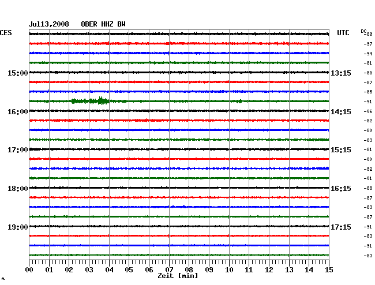
Task: Click the large seismic event on green trace
Action: [x=92, y=101]
